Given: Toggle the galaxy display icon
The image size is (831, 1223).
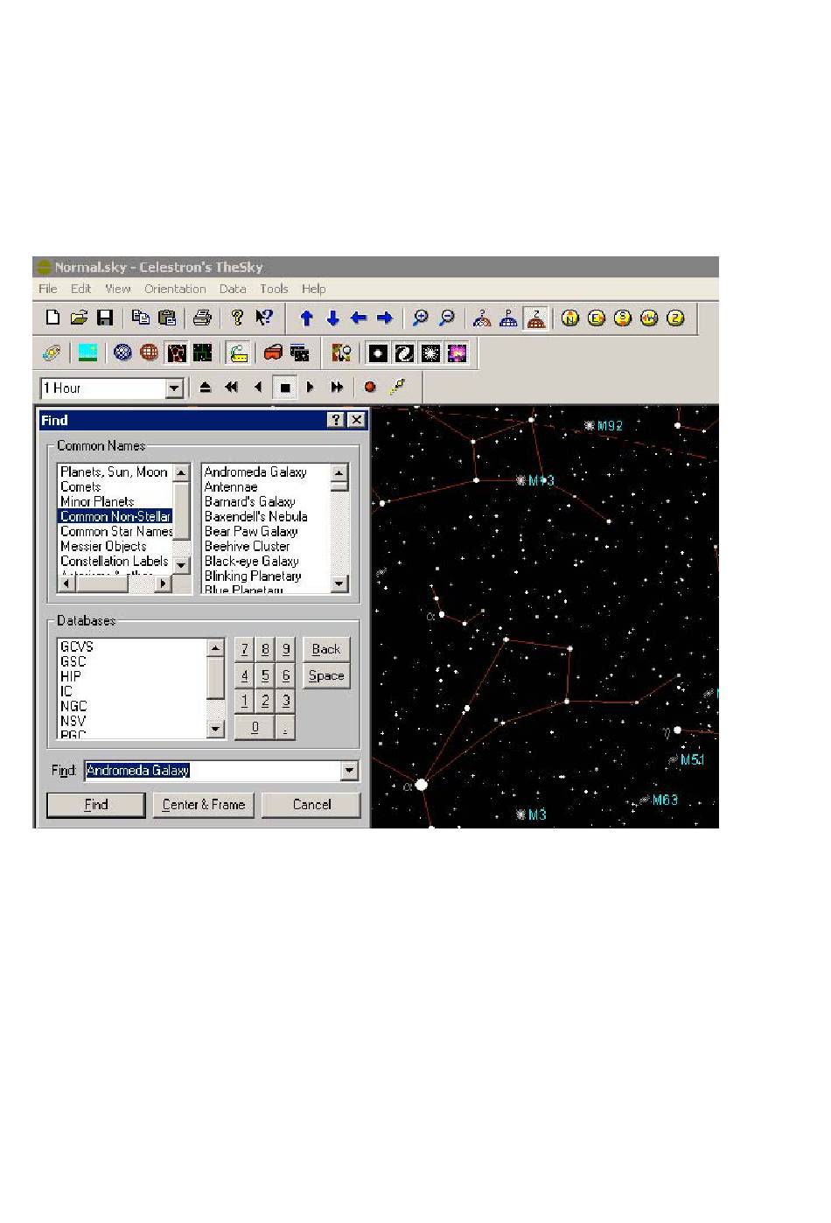Looking at the screenshot, I should coord(403,353).
